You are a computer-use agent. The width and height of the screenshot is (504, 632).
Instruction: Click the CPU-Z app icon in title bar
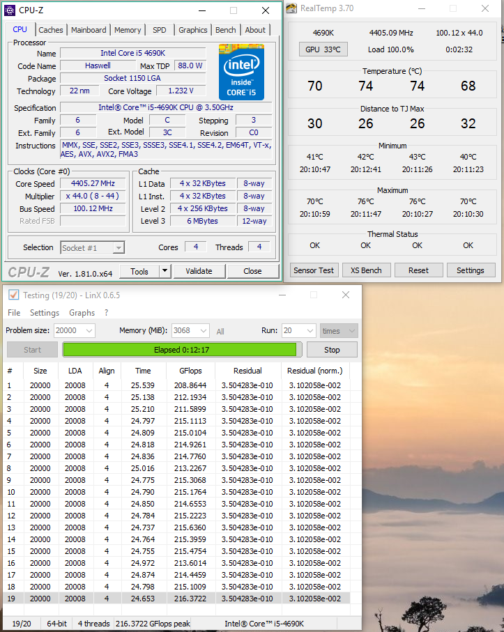coord(10,10)
